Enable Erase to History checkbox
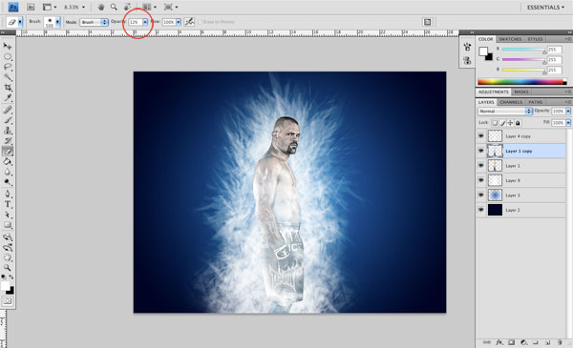This screenshot has width=573, height=348. tap(200, 22)
